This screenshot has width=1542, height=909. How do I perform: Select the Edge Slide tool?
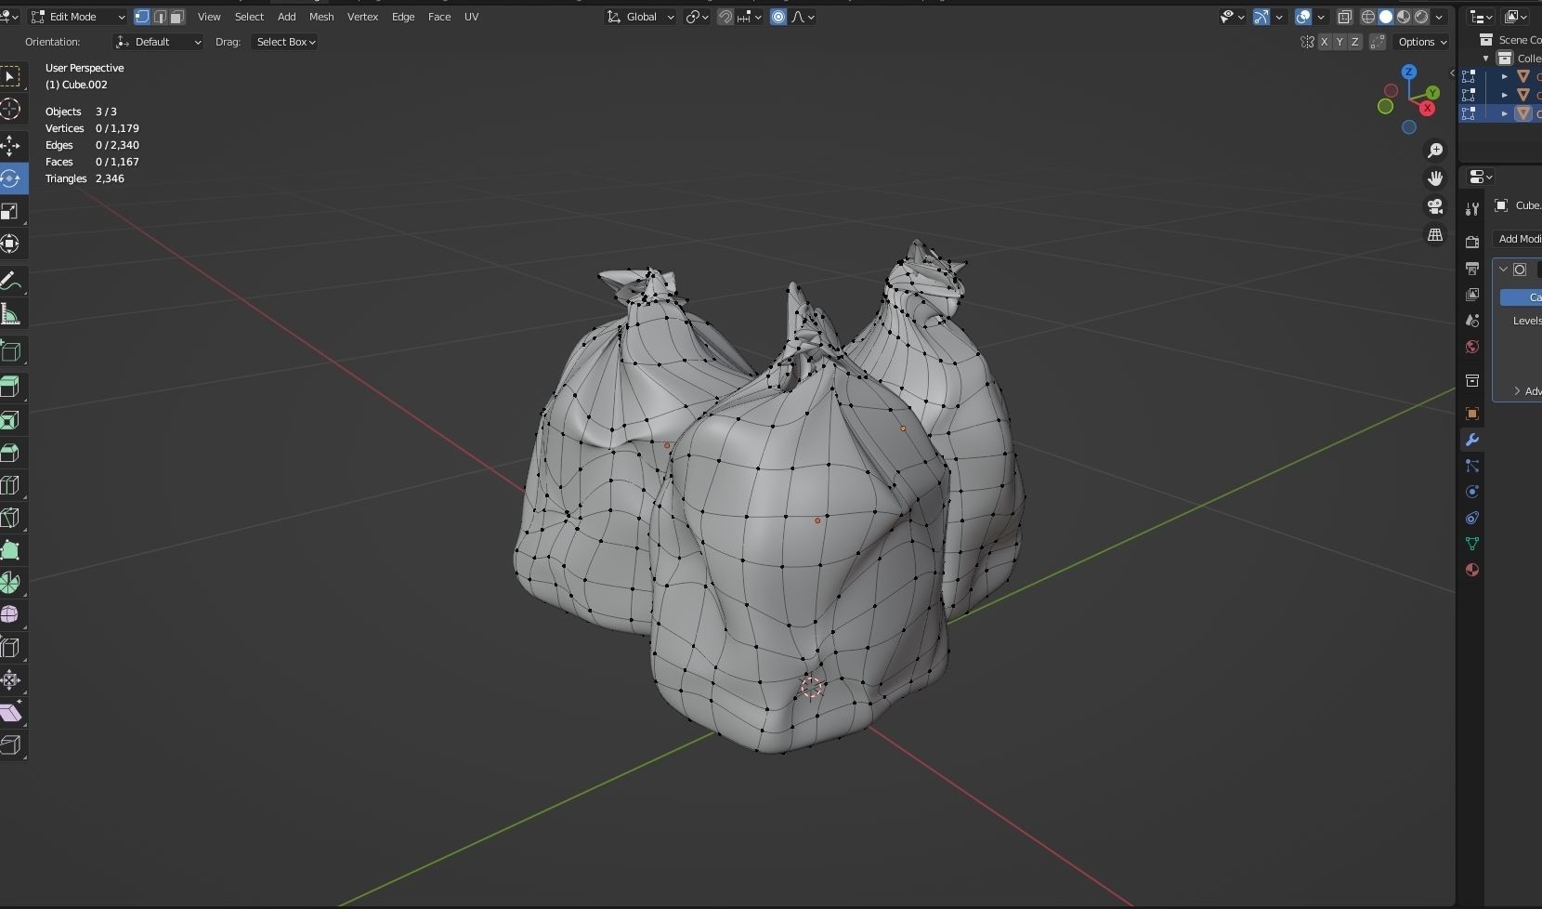tap(10, 647)
